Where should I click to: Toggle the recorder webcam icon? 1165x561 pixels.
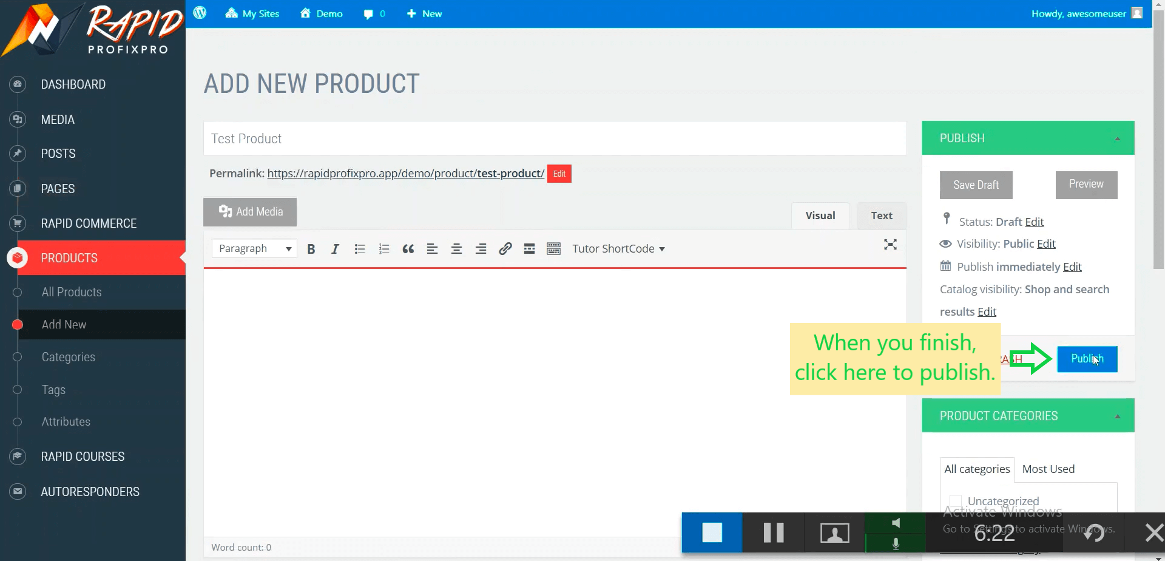pyautogui.click(x=834, y=532)
